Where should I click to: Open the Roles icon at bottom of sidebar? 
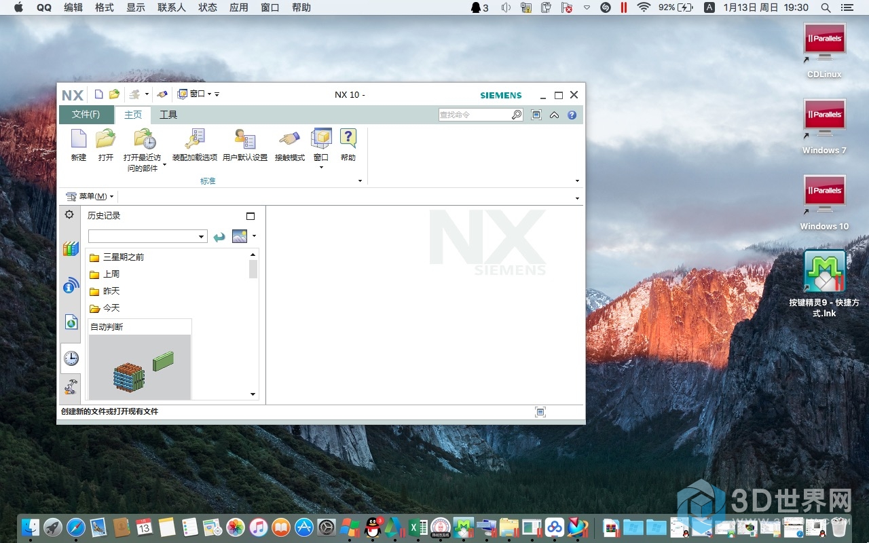pyautogui.click(x=71, y=388)
